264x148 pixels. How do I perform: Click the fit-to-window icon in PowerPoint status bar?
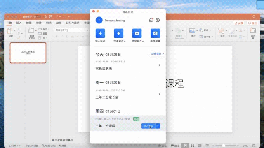click(x=254, y=146)
